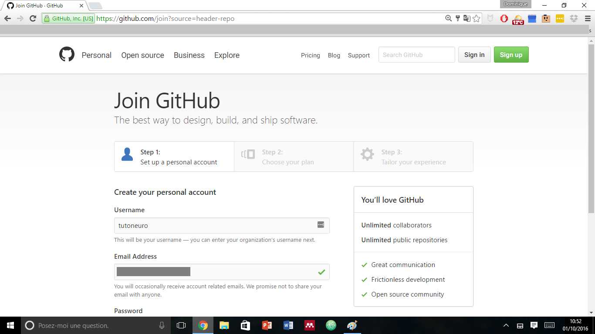Image resolution: width=595 pixels, height=334 pixels.
Task: Click the password manager icon in Username field
Action: coord(321,225)
